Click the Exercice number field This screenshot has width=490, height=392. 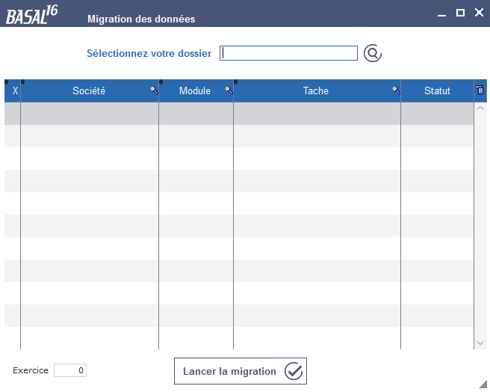point(70,370)
